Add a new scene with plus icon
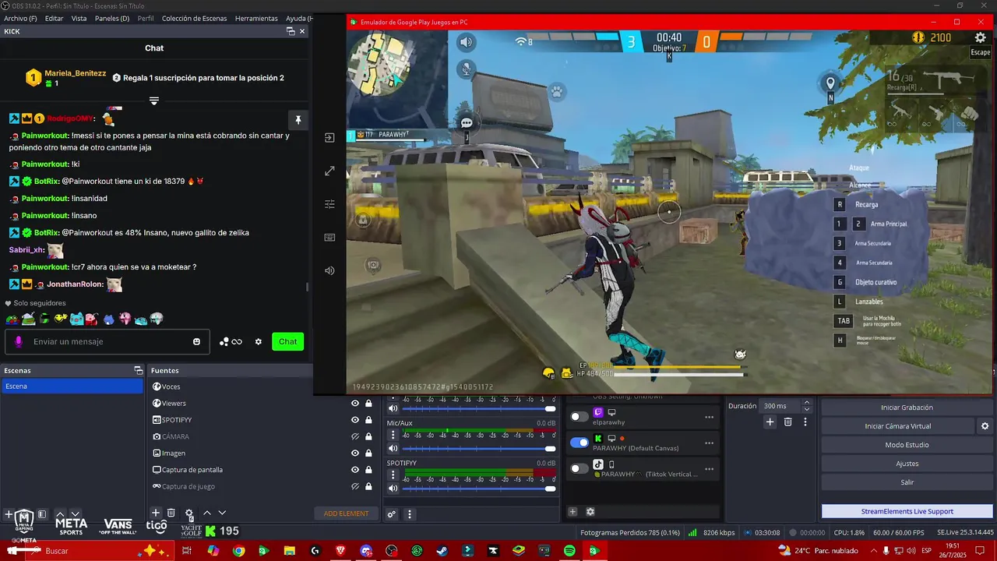Image resolution: width=997 pixels, height=561 pixels. point(9,514)
